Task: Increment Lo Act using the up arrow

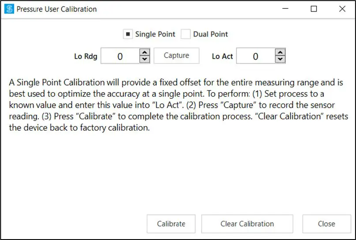Action: (x=280, y=52)
